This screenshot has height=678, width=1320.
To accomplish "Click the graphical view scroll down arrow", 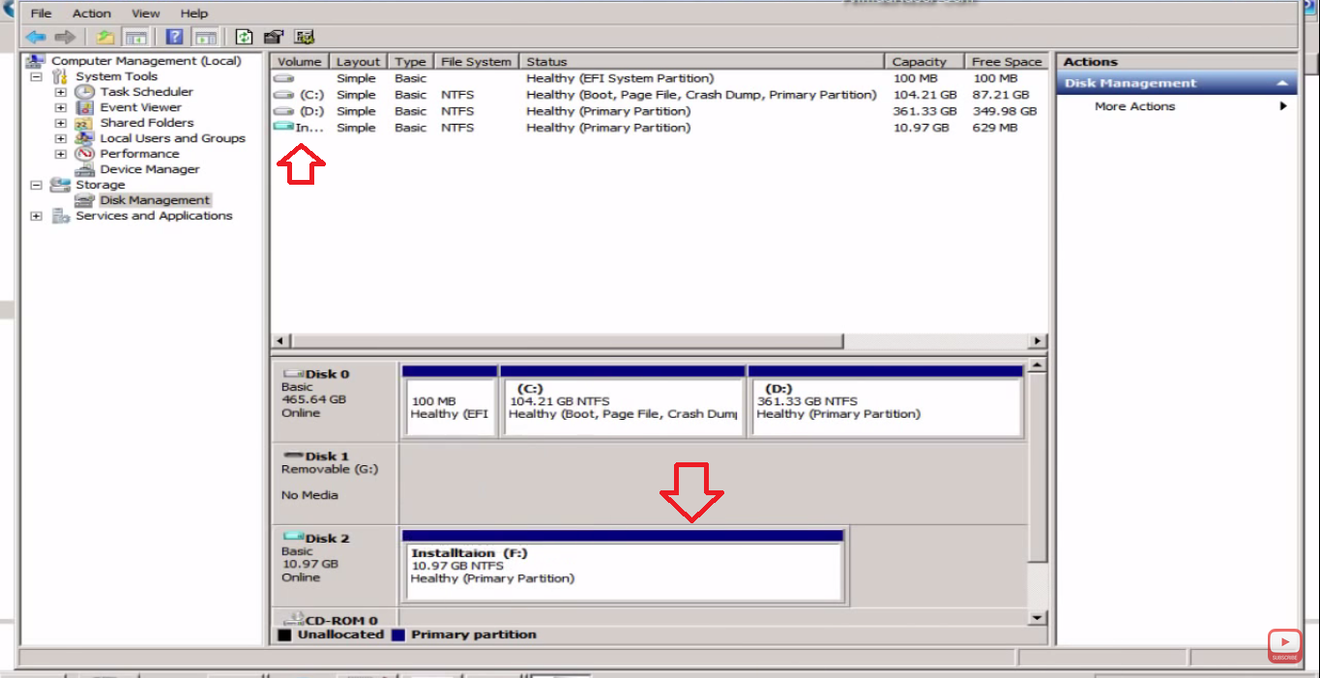I will [x=1038, y=618].
